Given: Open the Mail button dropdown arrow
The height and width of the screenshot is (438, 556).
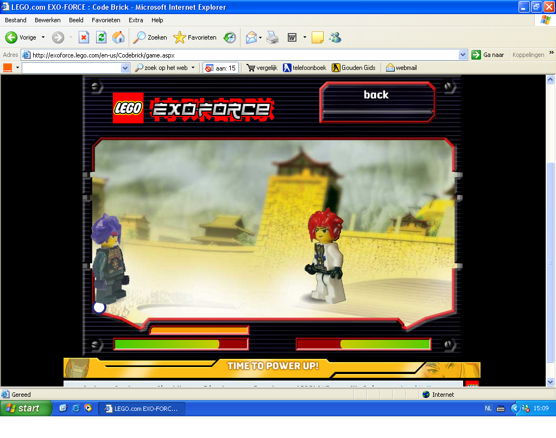Looking at the screenshot, I should (x=260, y=37).
